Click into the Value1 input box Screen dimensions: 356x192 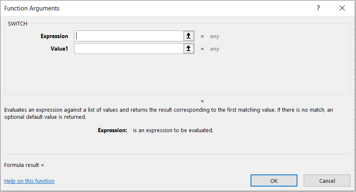(x=129, y=49)
